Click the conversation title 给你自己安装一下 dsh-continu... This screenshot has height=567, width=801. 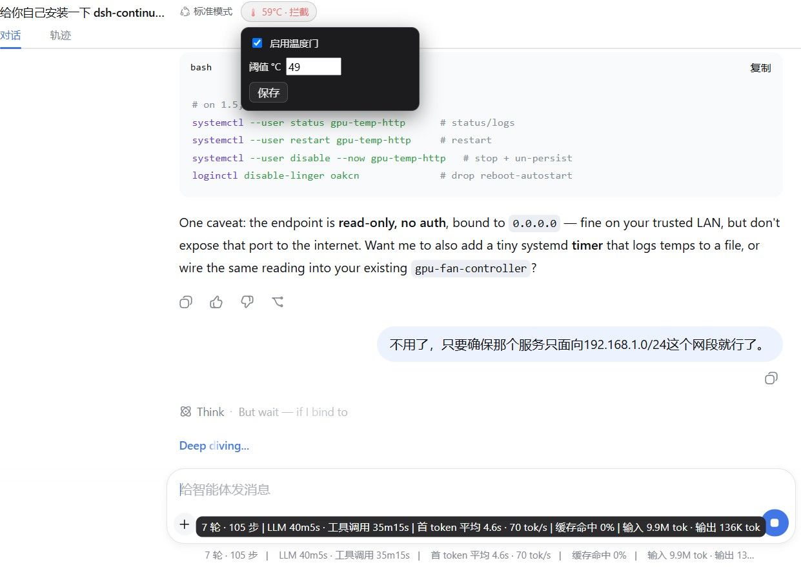tap(83, 12)
